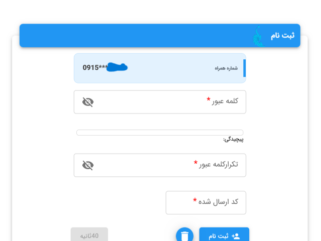
Task: Focus the تکرارکلمه عبور input field
Action: pyautogui.click(x=145, y=165)
